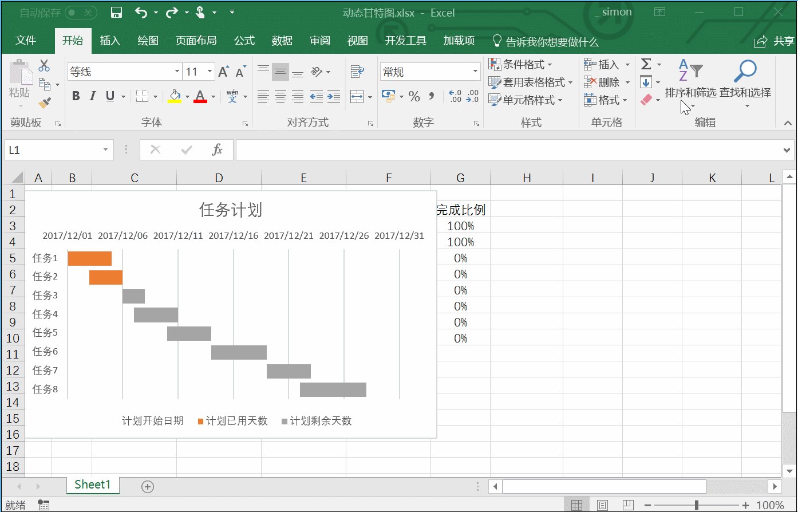Screen dimensions: 798x512
Task: Expand the formula bar chevron
Action: coord(788,150)
